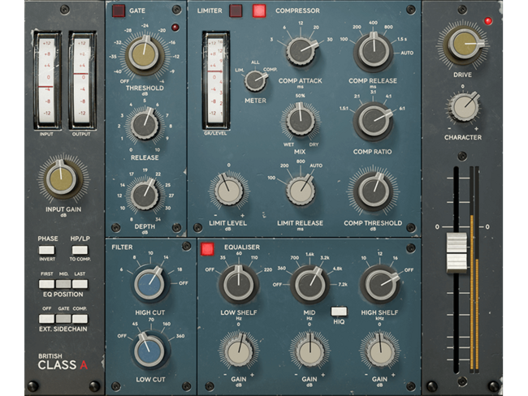Click the AUTO label on Limit Release

[316, 166]
